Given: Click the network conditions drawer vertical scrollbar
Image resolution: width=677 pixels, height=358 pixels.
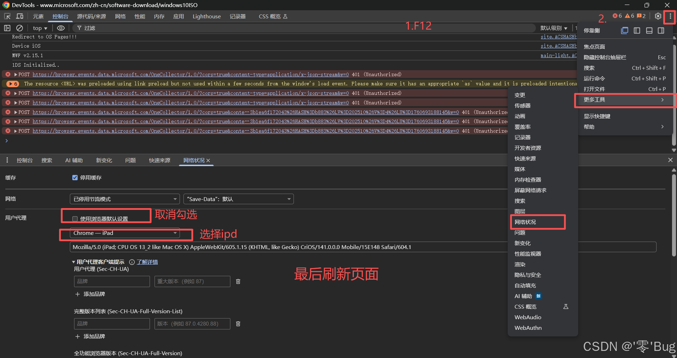Looking at the screenshot, I should pos(674,215).
